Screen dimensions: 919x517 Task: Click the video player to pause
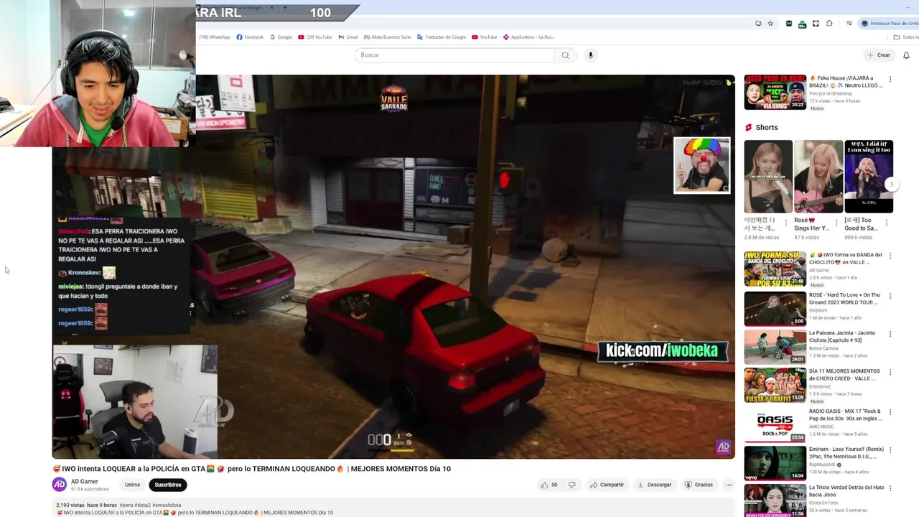pyautogui.click(x=393, y=266)
